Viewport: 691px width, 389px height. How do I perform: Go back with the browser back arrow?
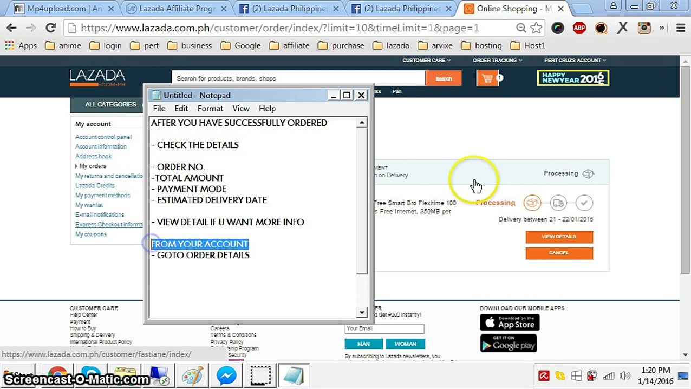pyautogui.click(x=11, y=28)
